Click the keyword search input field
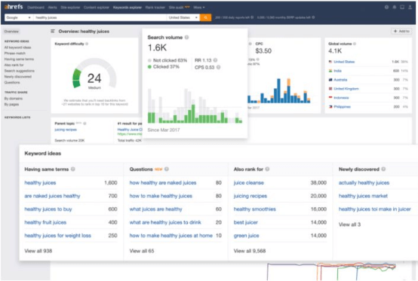Viewport: 418px width, 281px height. (x=100, y=17)
